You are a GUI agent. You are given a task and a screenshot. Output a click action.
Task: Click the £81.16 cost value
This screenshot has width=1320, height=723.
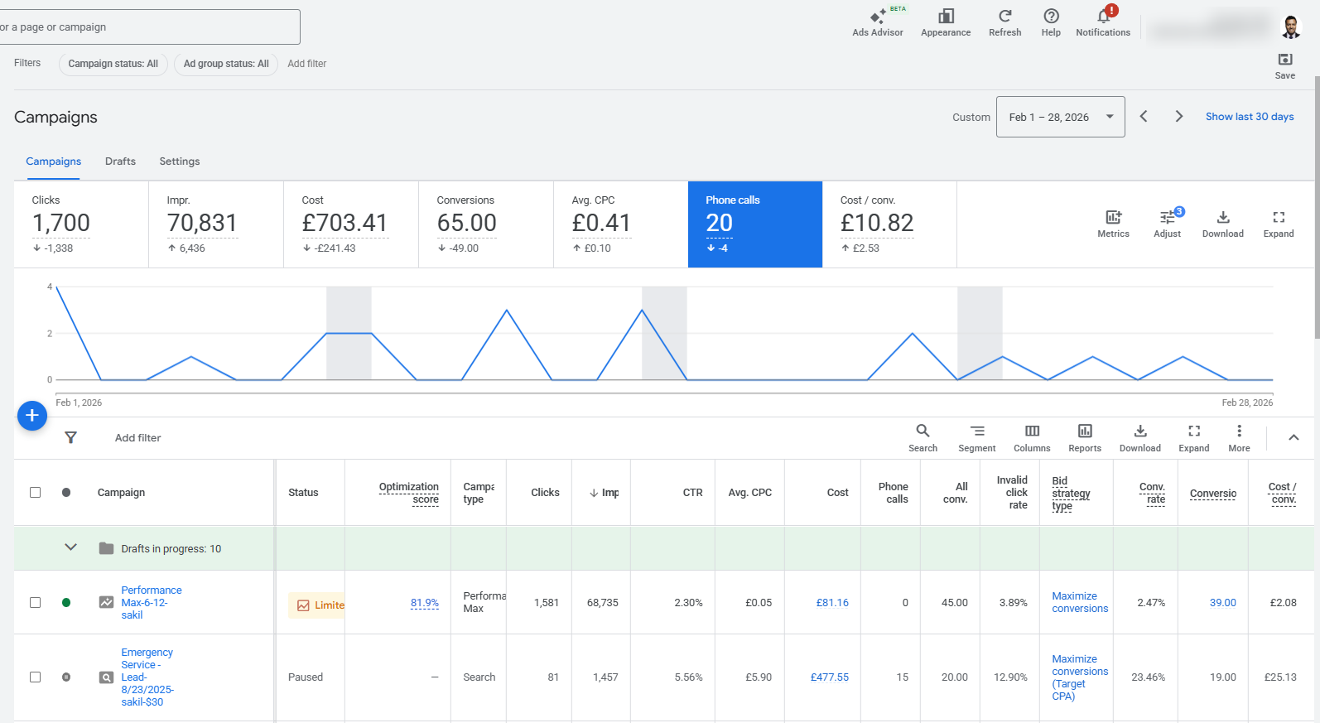click(x=832, y=603)
